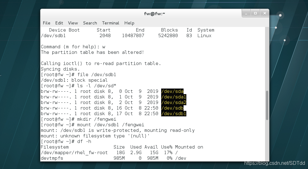Click the 5242880 Blocks value
This screenshot has height=169, width=308.
click(x=168, y=36)
